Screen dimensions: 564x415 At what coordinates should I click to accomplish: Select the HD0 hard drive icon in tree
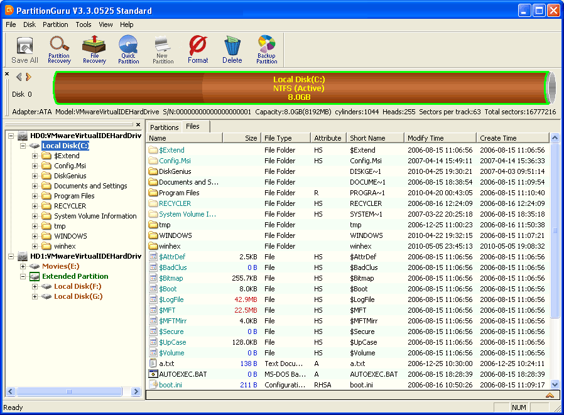[x=23, y=136]
